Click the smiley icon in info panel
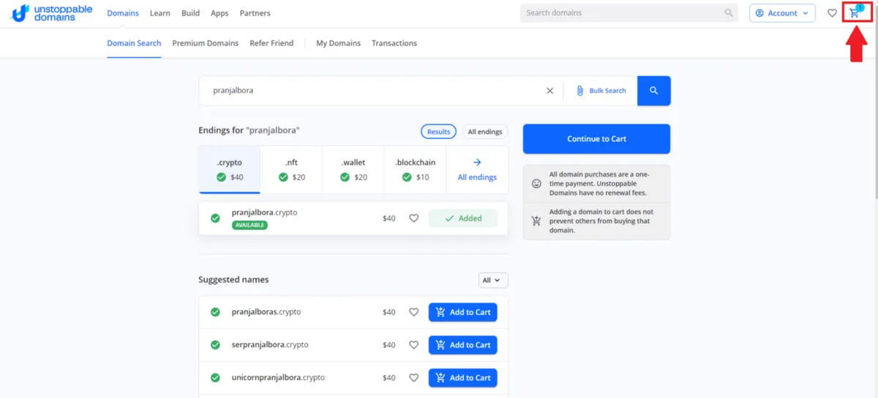The height and width of the screenshot is (398, 878). pos(536,183)
